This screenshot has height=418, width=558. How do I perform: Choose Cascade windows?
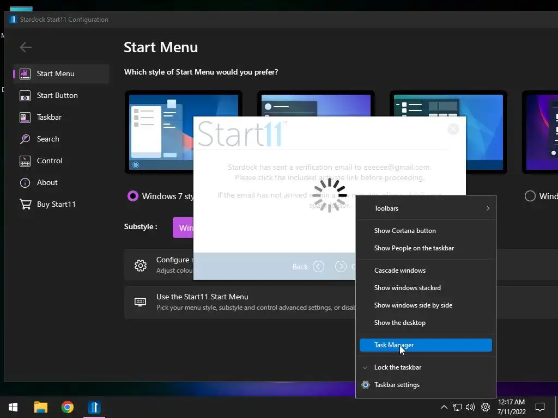point(426,271)
